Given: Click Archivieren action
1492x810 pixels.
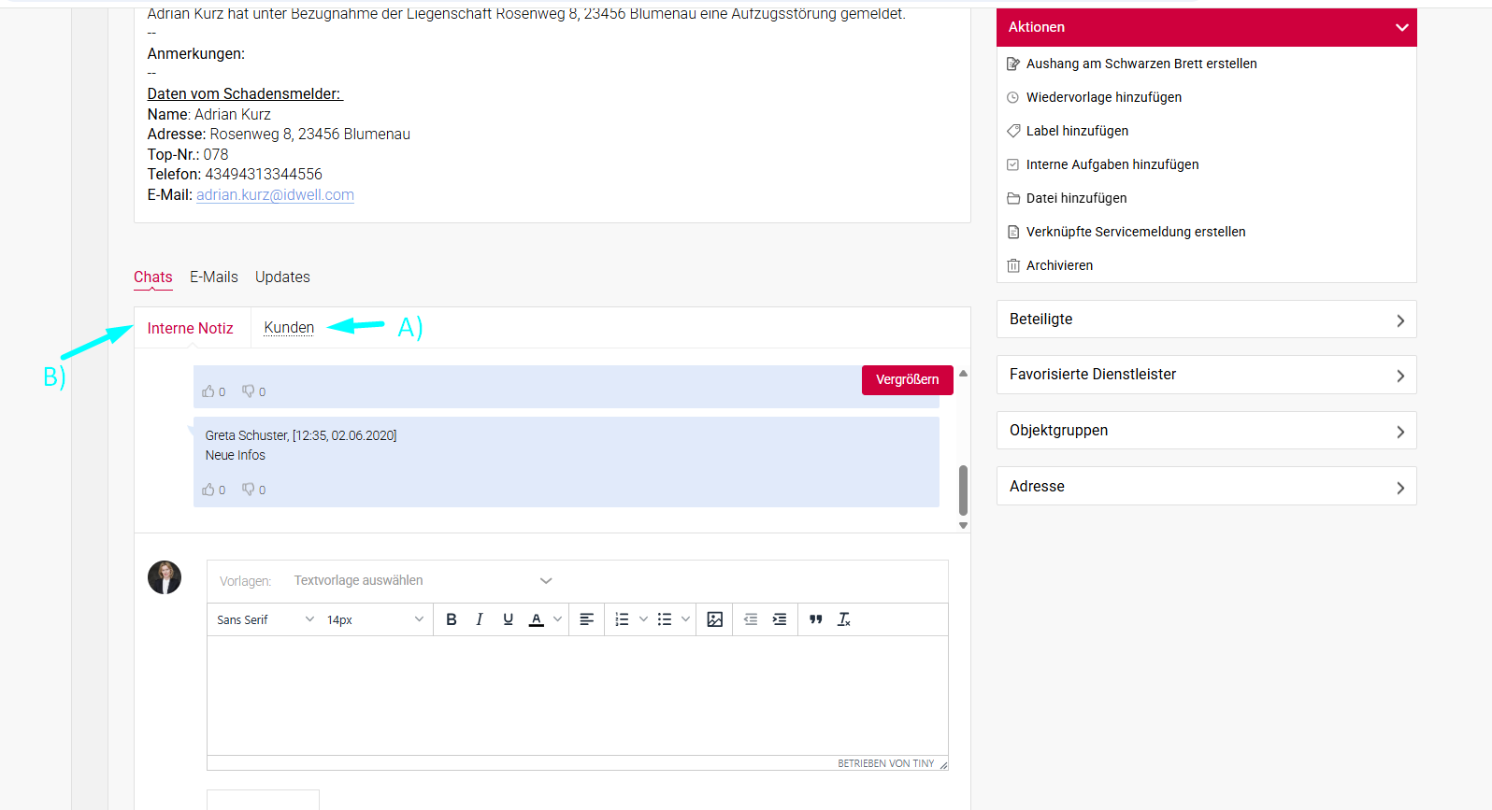Looking at the screenshot, I should (1059, 265).
